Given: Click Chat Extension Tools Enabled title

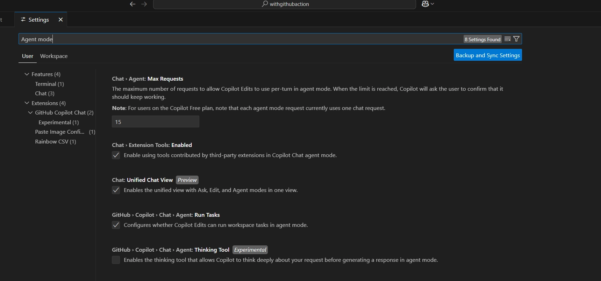Looking at the screenshot, I should [x=152, y=145].
